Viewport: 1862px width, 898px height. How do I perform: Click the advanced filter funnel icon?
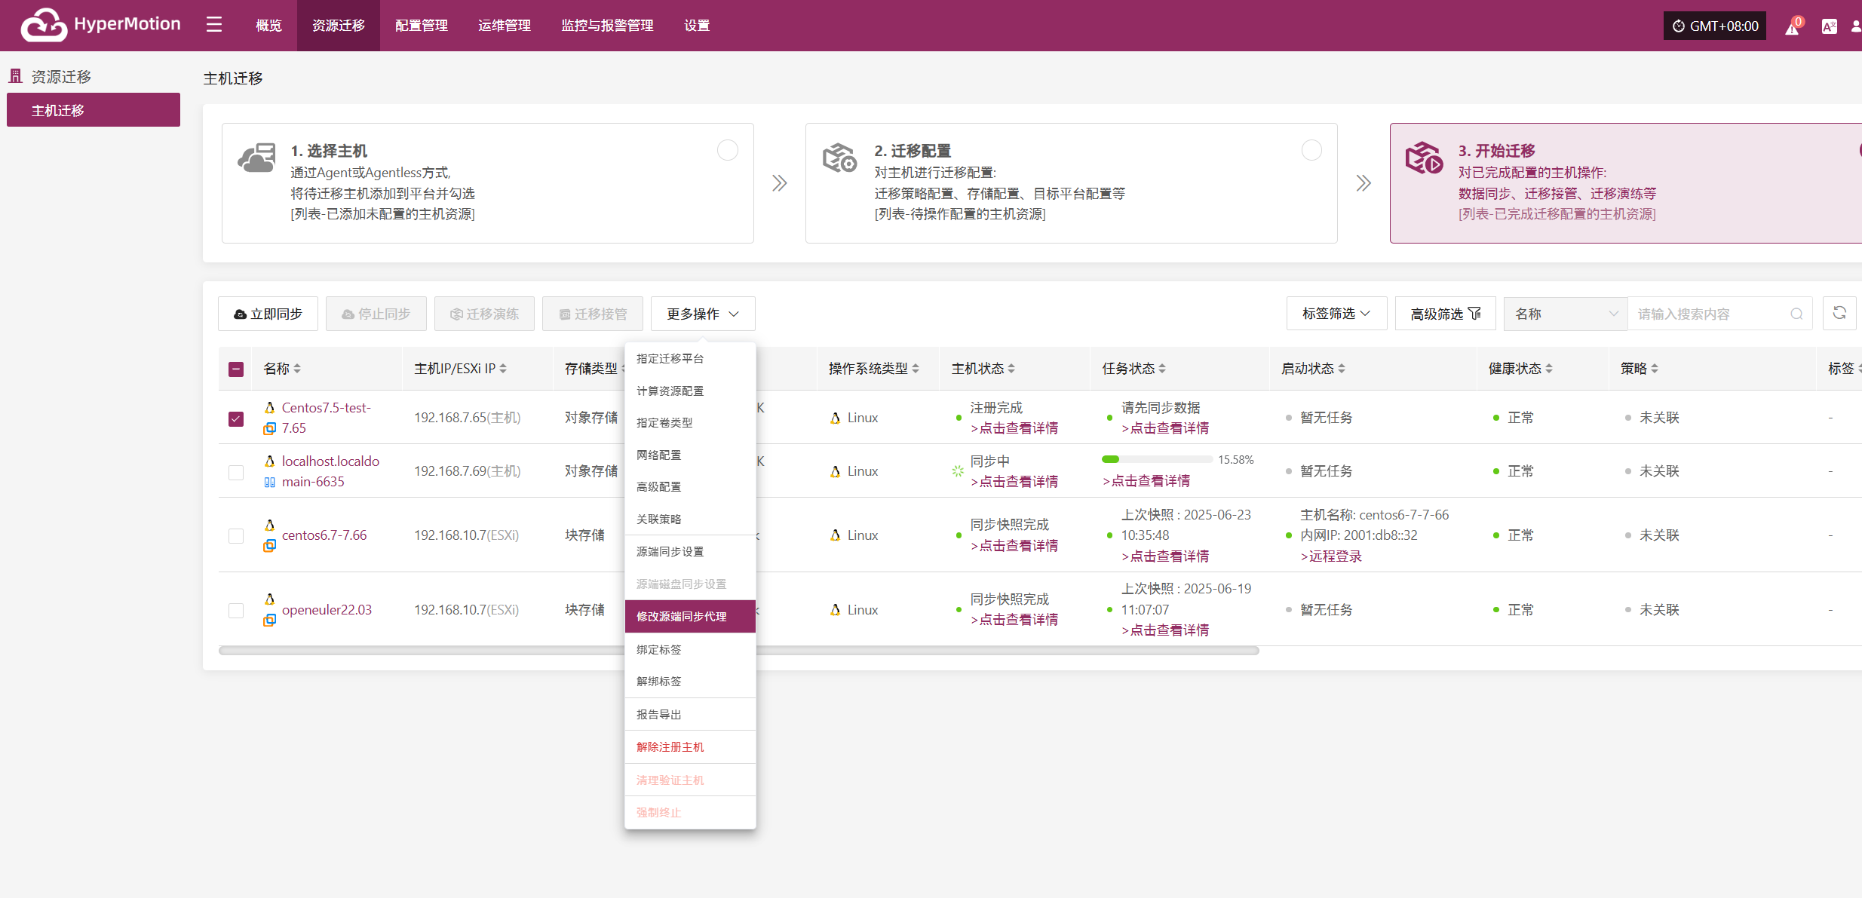[1475, 314]
